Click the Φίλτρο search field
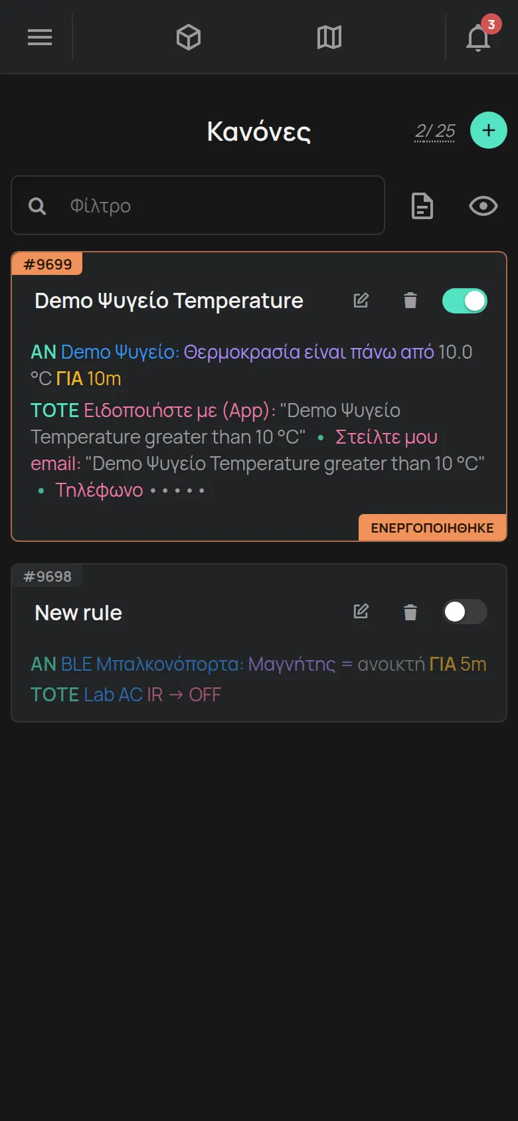Image resolution: width=518 pixels, height=1121 pixels. [198, 205]
